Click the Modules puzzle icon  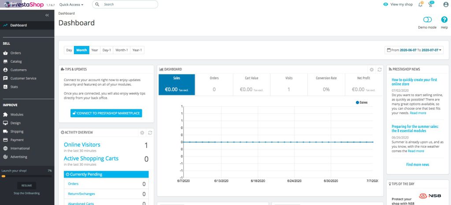tap(5, 115)
